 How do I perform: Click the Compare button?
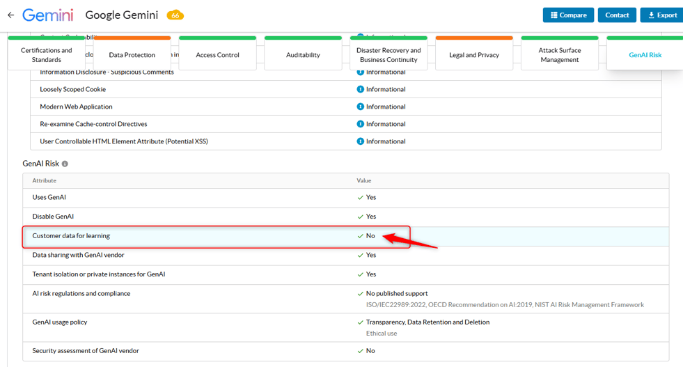568,15
